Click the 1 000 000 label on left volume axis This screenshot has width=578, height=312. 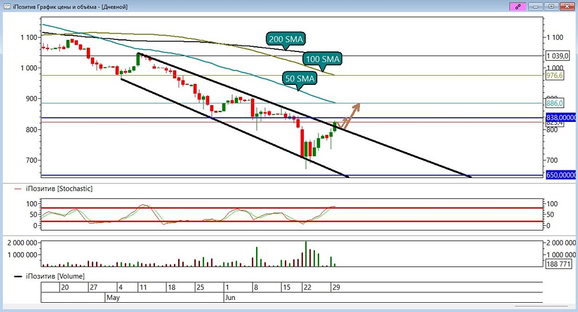click(23, 255)
